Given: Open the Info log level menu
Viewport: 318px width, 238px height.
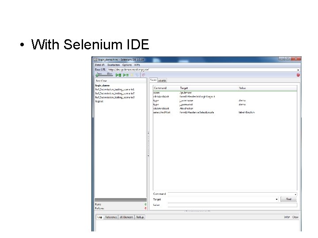Looking at the screenshot, I should click(x=287, y=217).
